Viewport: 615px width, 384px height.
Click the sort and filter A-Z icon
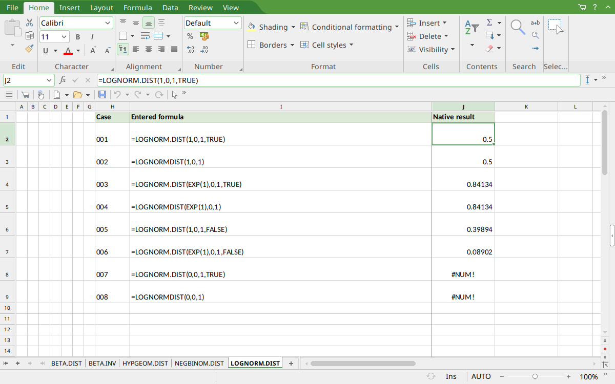point(471,27)
